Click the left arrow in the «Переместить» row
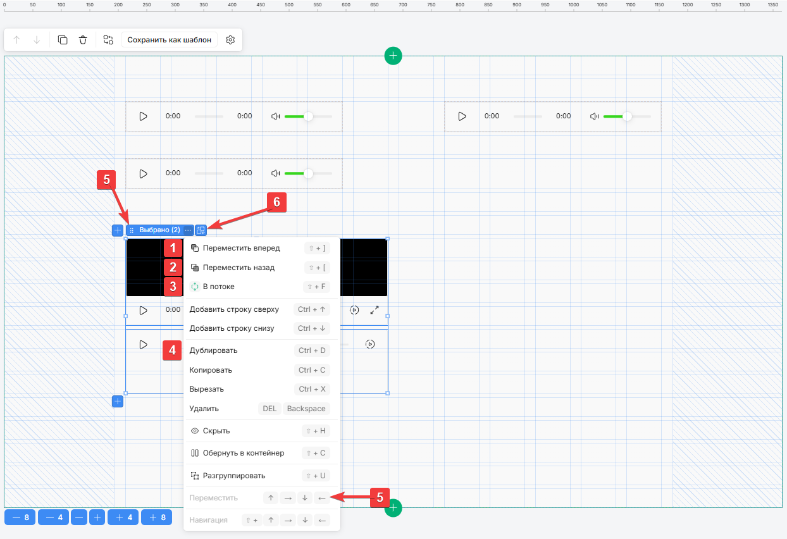Viewport: 787px width, 539px height. click(x=321, y=498)
